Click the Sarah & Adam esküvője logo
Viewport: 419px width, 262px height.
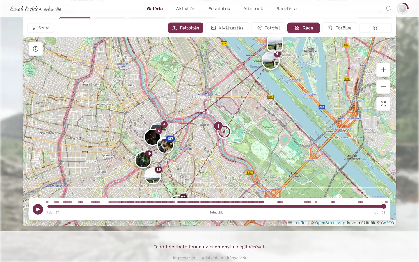pyautogui.click(x=36, y=9)
